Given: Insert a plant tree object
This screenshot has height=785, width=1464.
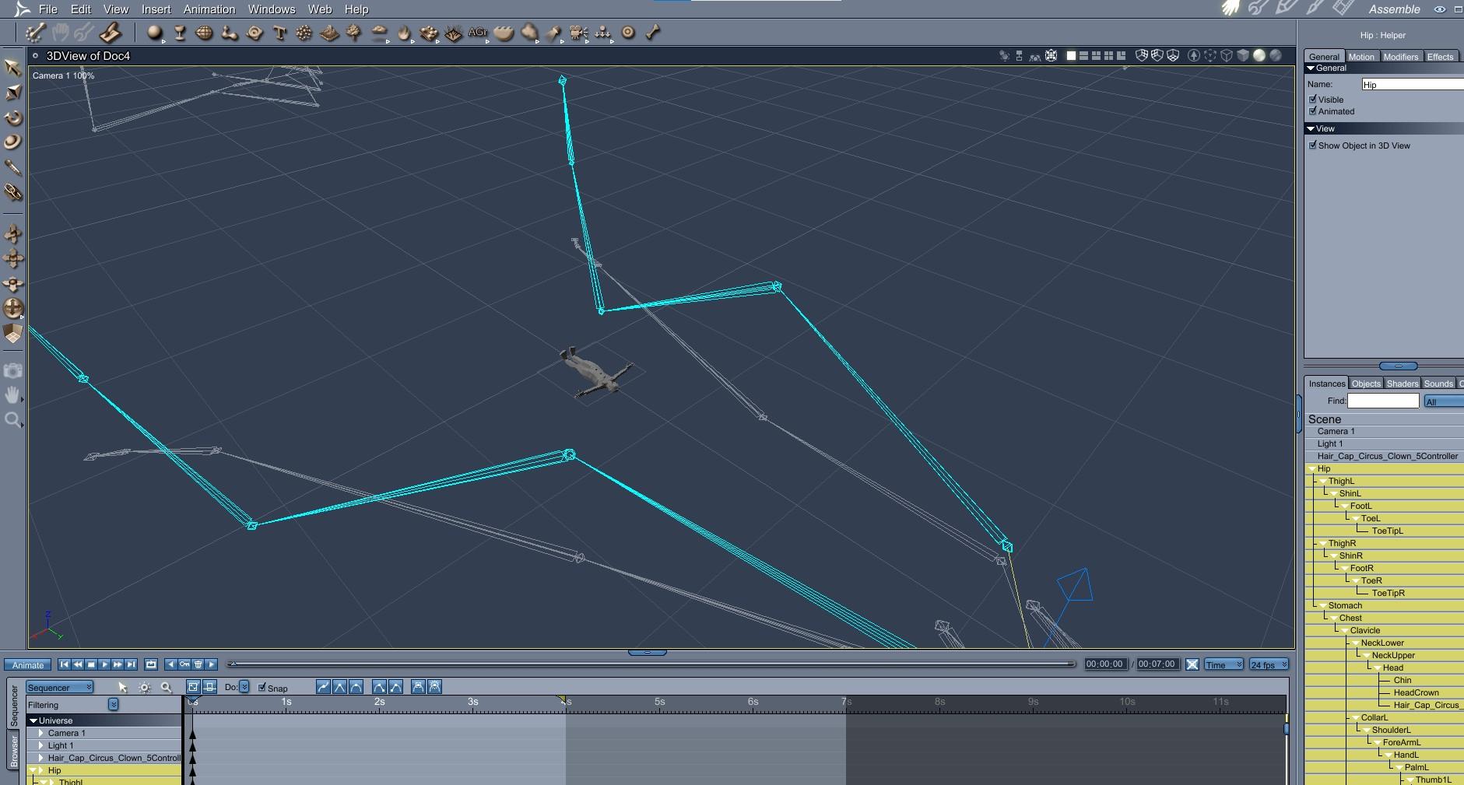Looking at the screenshot, I should tap(354, 33).
